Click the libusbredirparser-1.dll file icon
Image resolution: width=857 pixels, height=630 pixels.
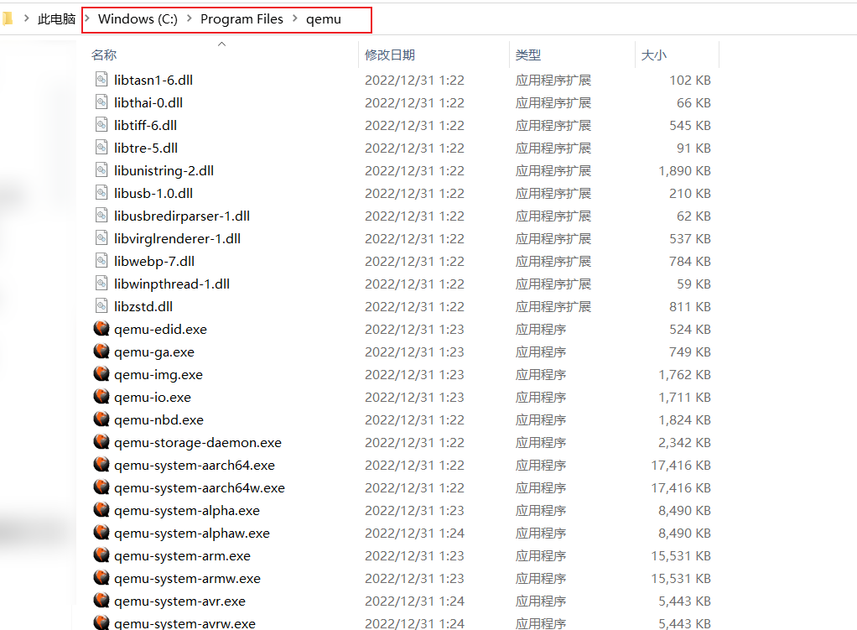pos(101,216)
